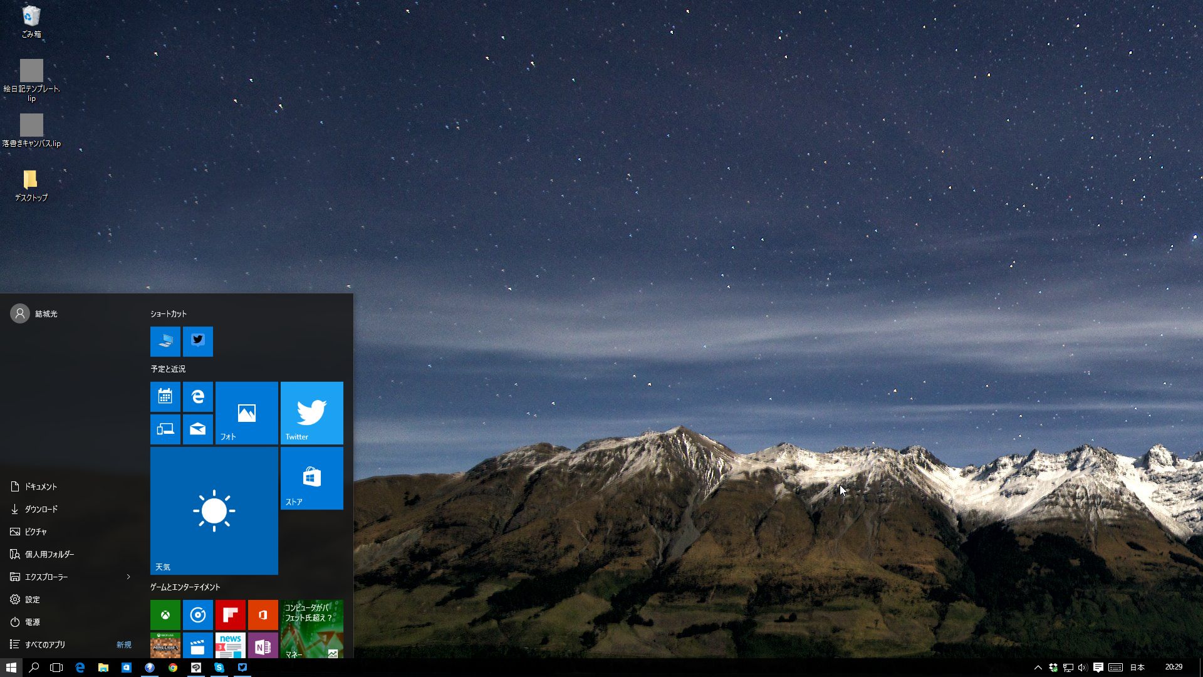1203x677 pixels.
Task: Show hidden system tray icons
Action: pos(1038,668)
